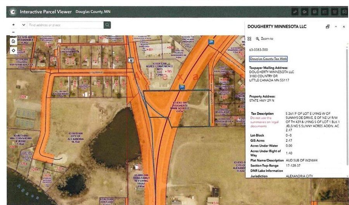Click the Tax Description label
The height and width of the screenshot is (205, 349).
click(262, 114)
